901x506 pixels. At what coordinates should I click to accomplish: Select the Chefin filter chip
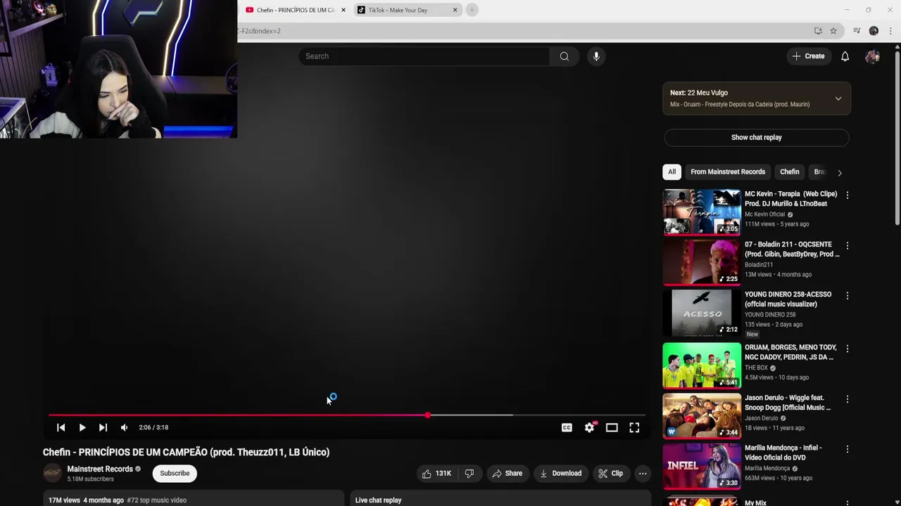pyautogui.click(x=789, y=171)
